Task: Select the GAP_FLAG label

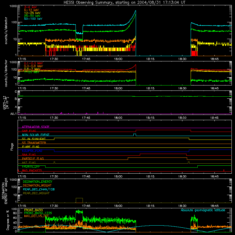Action: 29,131
